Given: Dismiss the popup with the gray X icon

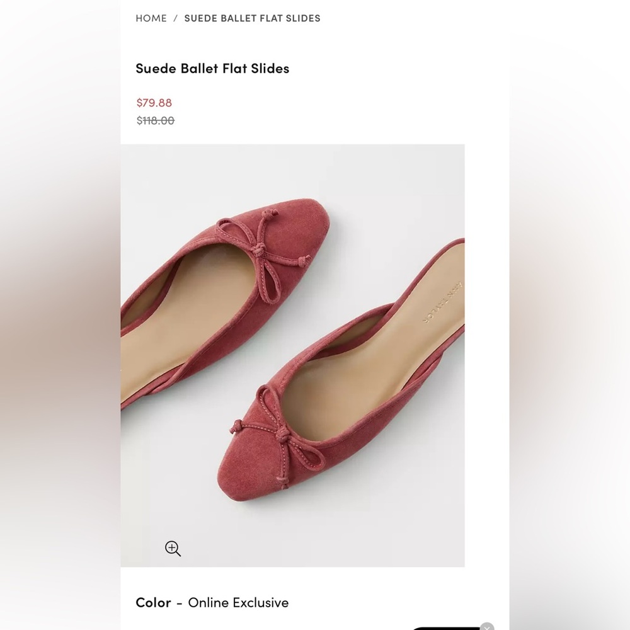Looking at the screenshot, I should pyautogui.click(x=487, y=627).
